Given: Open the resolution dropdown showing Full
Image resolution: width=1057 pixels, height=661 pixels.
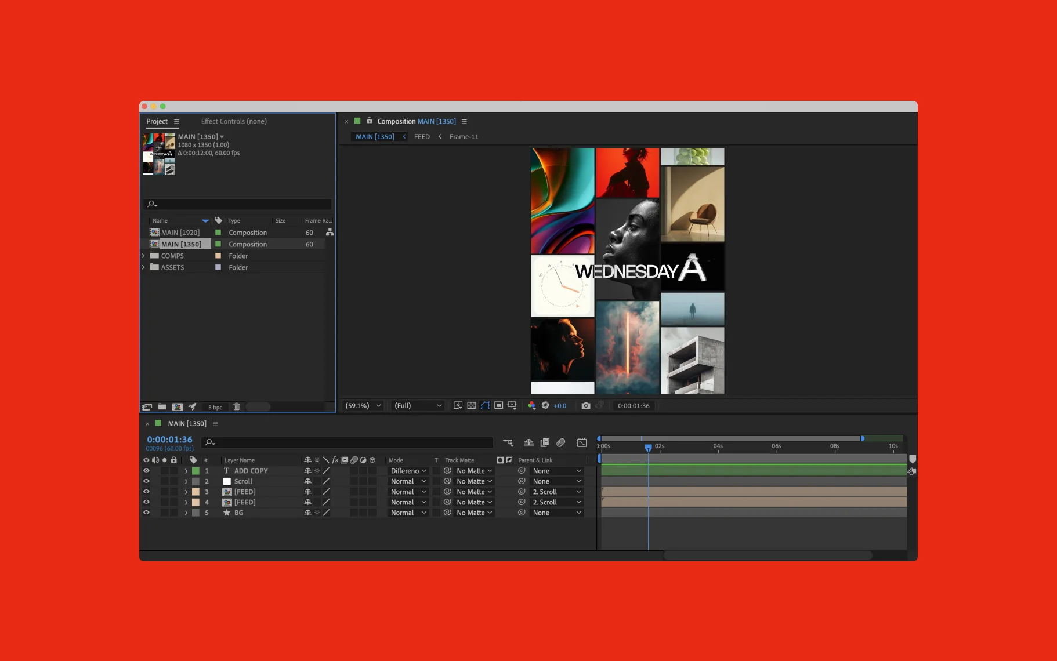Looking at the screenshot, I should [x=418, y=406].
